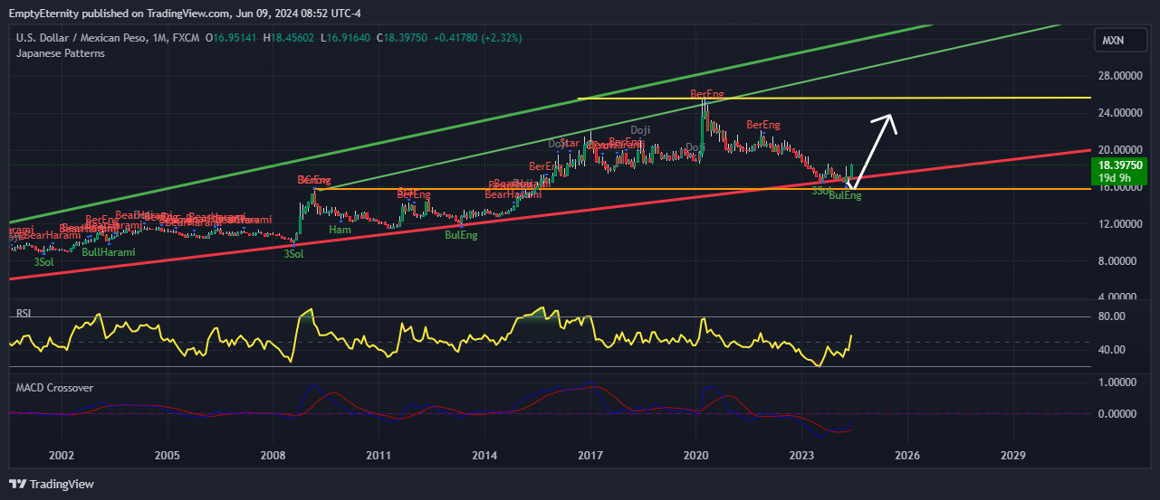Click the MACD Crossover pane label
Screen dimensions: 1160x500
click(x=54, y=388)
